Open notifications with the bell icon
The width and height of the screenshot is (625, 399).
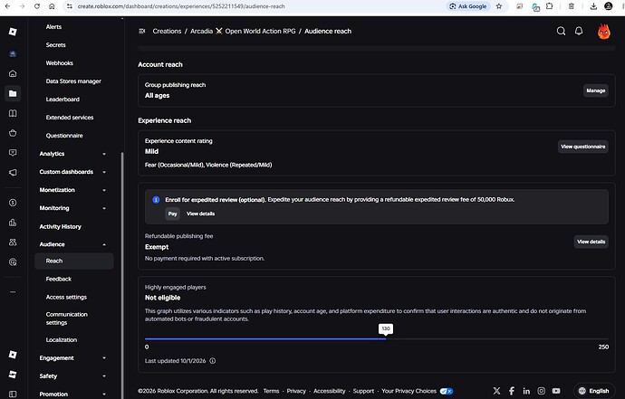tap(579, 31)
